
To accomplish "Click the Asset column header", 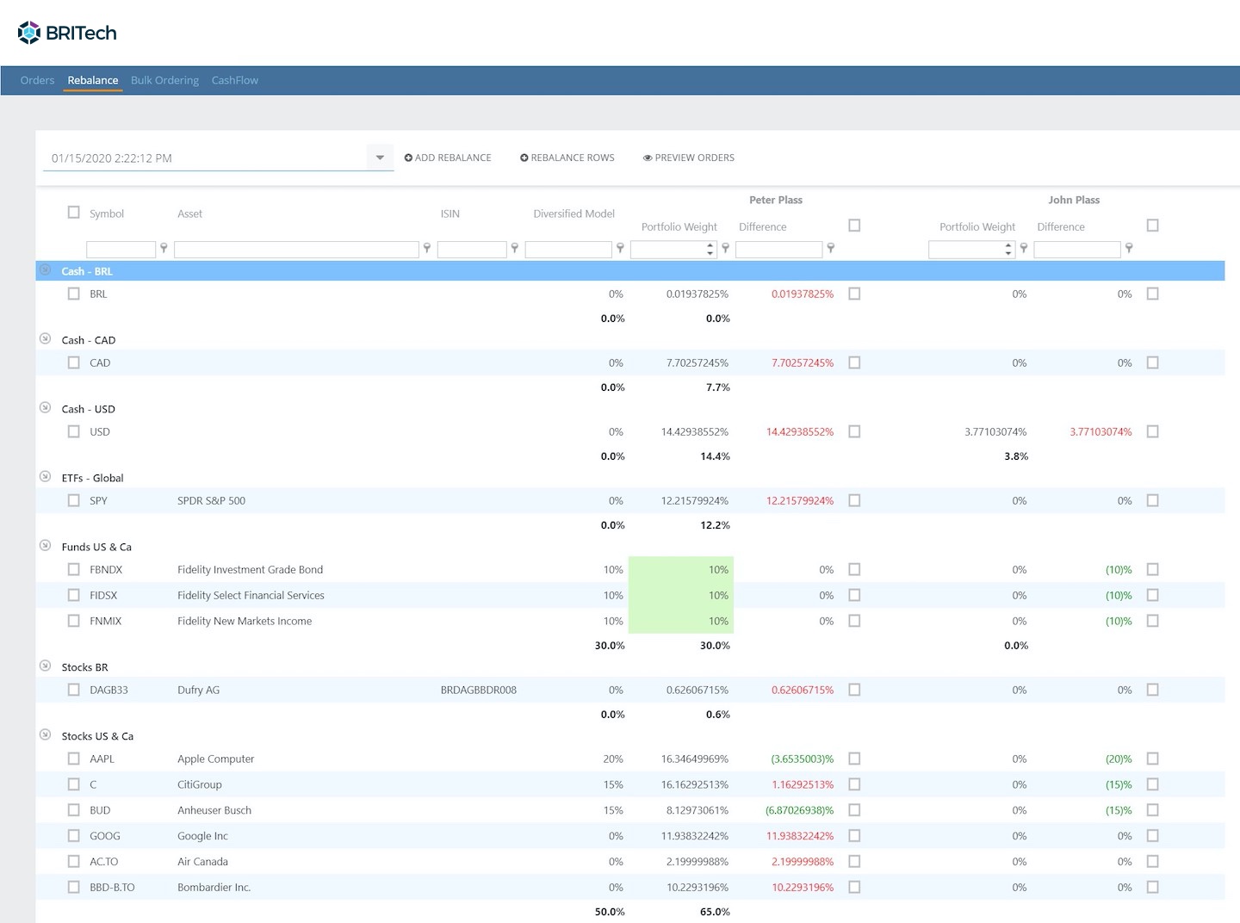I will pyautogui.click(x=189, y=214).
